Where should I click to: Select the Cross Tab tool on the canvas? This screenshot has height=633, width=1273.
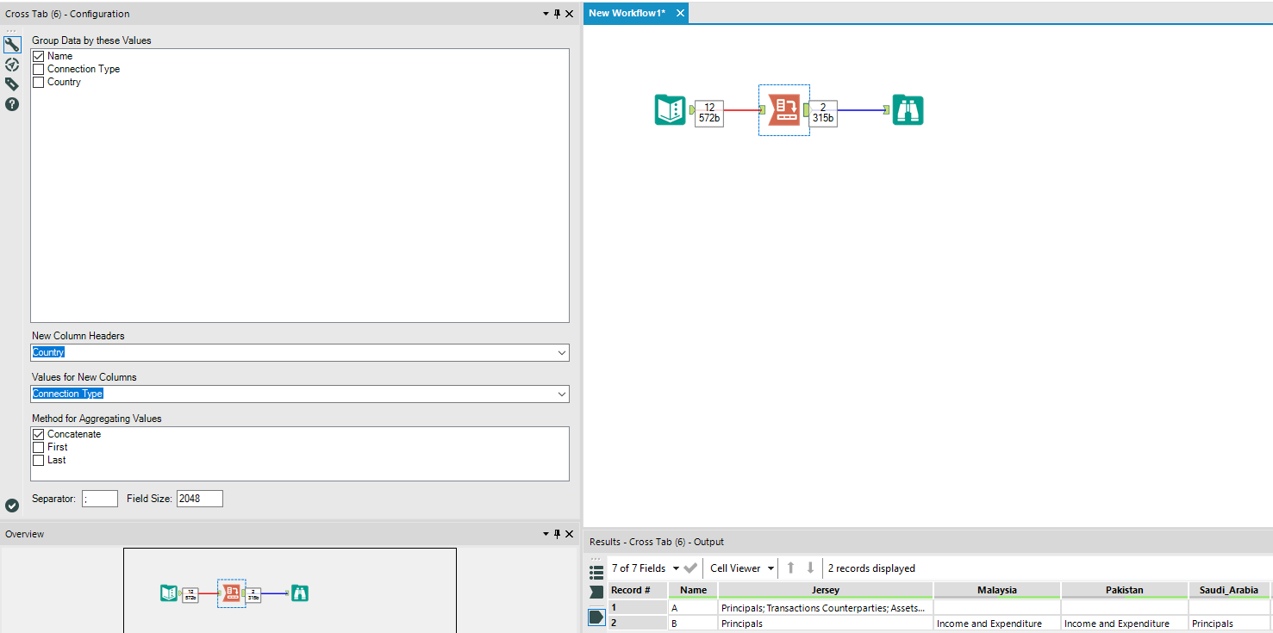[783, 110]
